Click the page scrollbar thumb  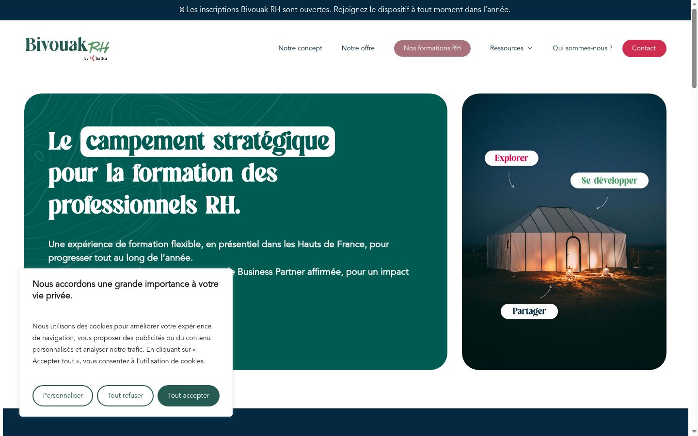[694, 48]
